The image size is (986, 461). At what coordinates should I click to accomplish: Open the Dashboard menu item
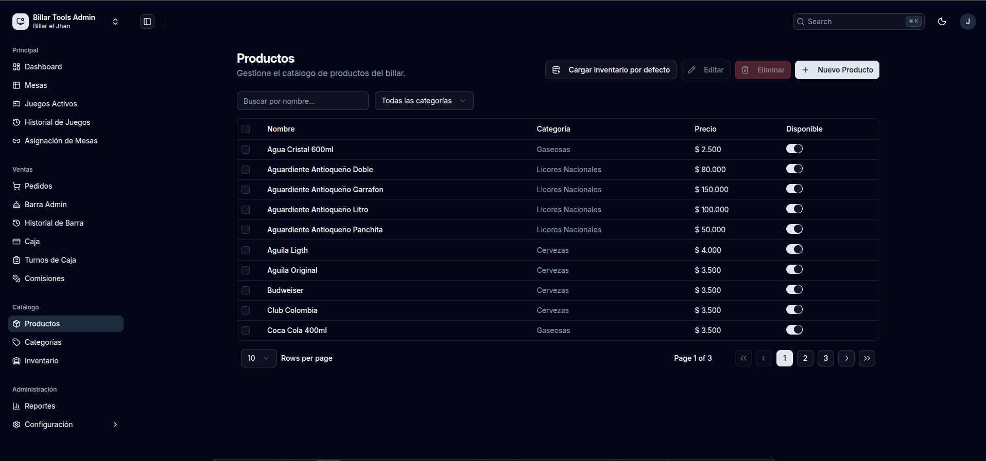(x=66, y=67)
